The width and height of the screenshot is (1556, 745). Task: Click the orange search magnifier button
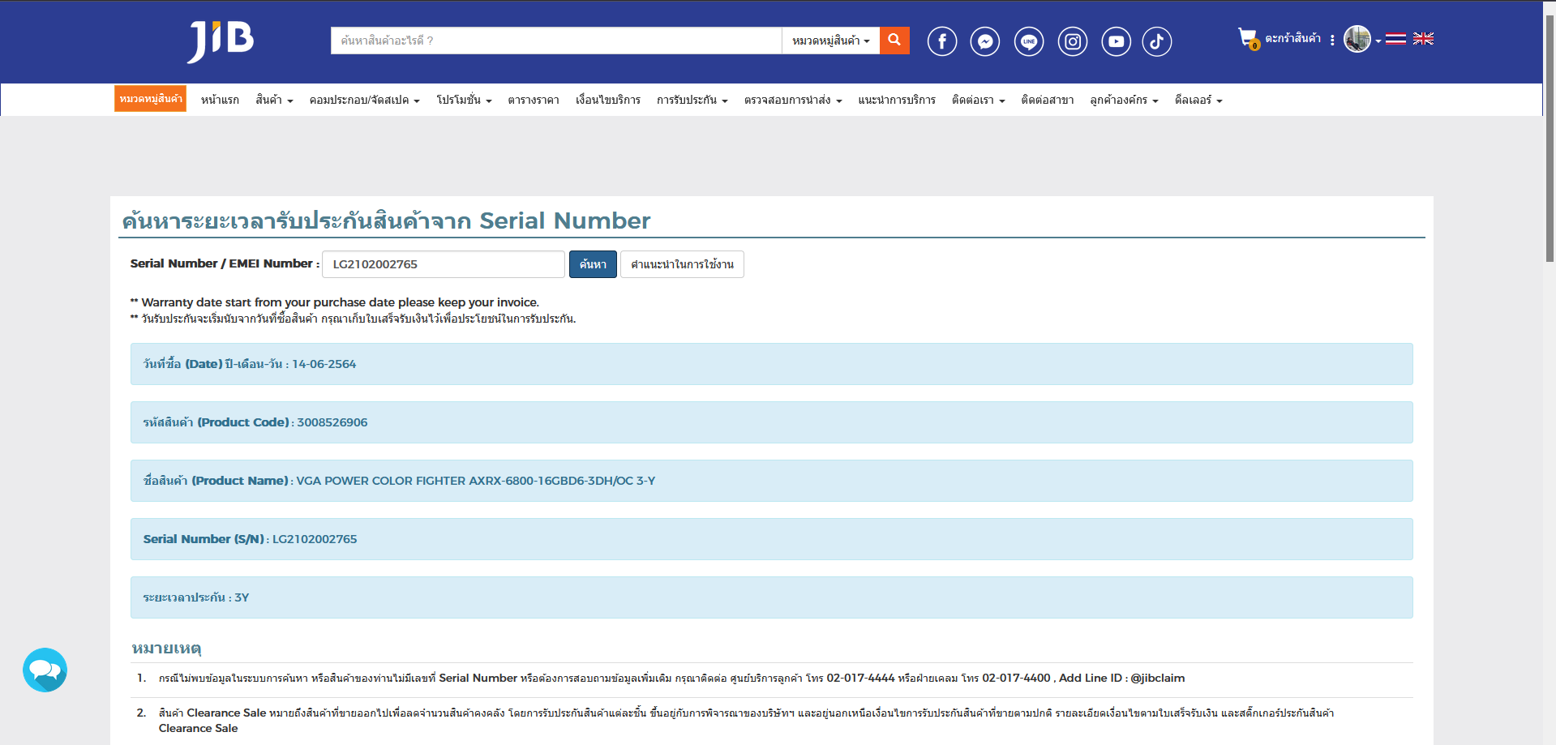(x=894, y=41)
